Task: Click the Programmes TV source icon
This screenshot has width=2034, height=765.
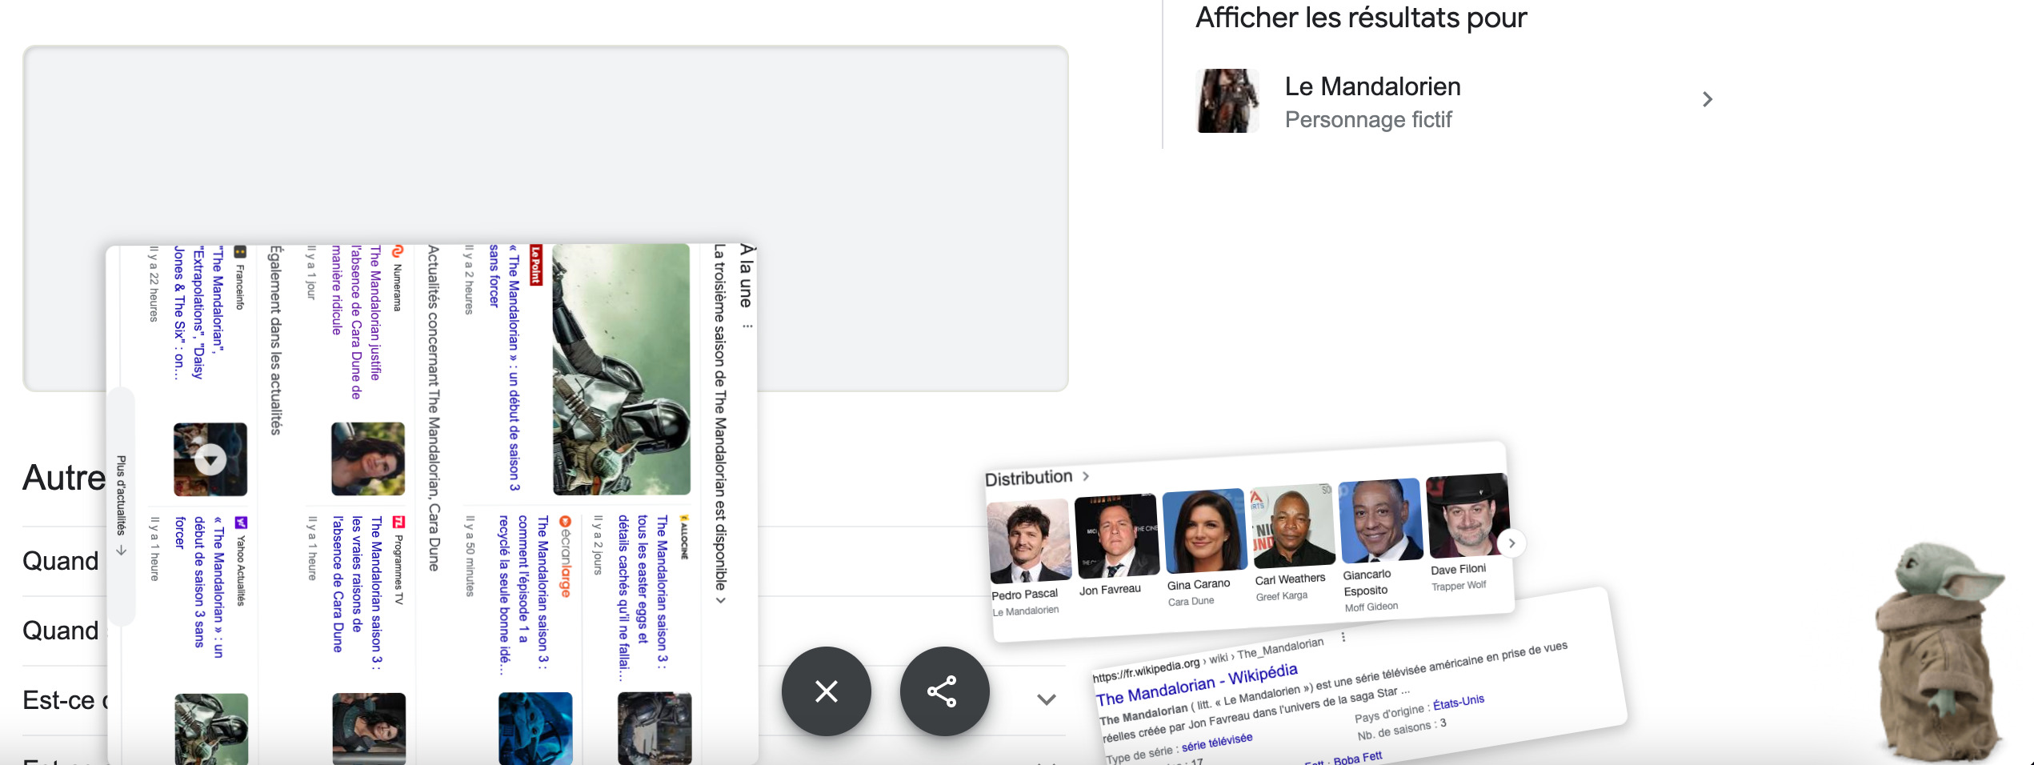Action: (x=398, y=522)
